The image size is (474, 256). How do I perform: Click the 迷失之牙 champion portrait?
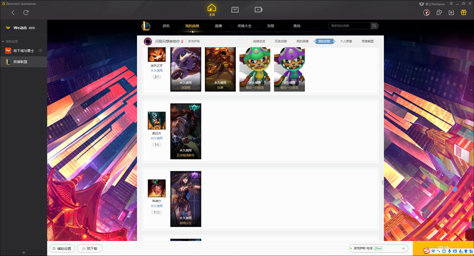[x=156, y=54]
